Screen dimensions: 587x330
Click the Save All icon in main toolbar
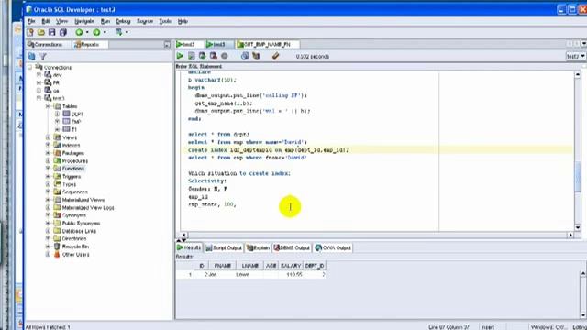(63, 32)
